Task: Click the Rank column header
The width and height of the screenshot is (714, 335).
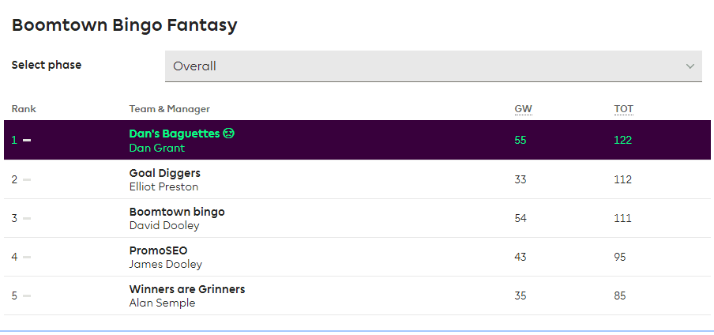Action: tap(24, 109)
